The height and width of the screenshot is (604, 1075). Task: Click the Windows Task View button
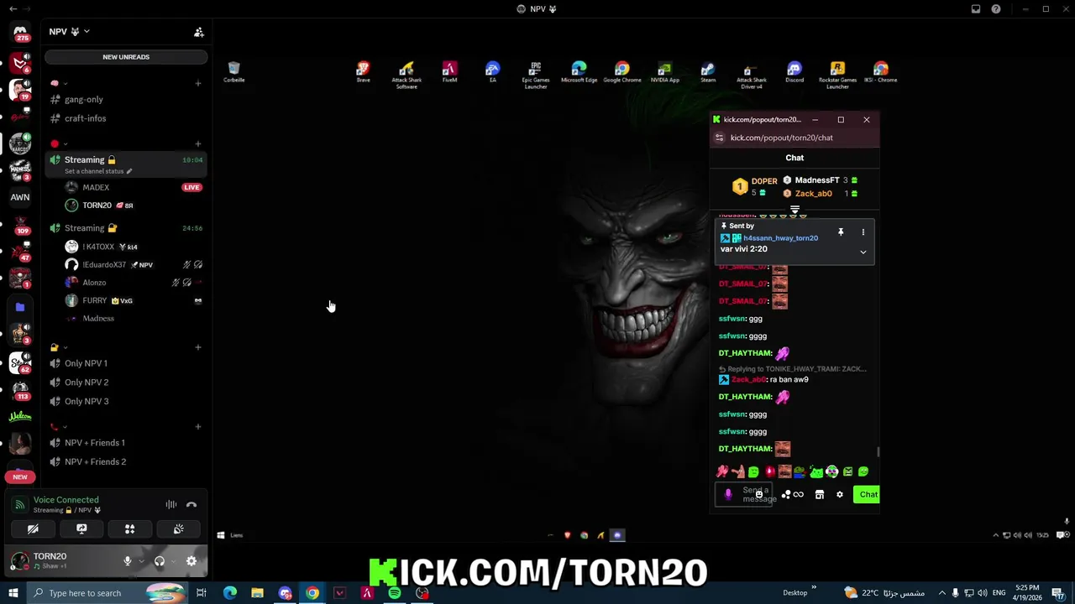pos(202,593)
